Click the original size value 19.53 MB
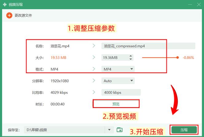This screenshot has height=137, width=204. click(58, 57)
